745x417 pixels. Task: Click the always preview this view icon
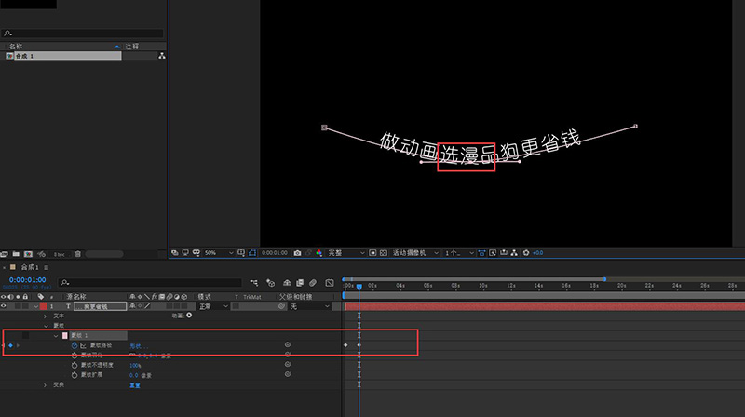[x=175, y=253]
